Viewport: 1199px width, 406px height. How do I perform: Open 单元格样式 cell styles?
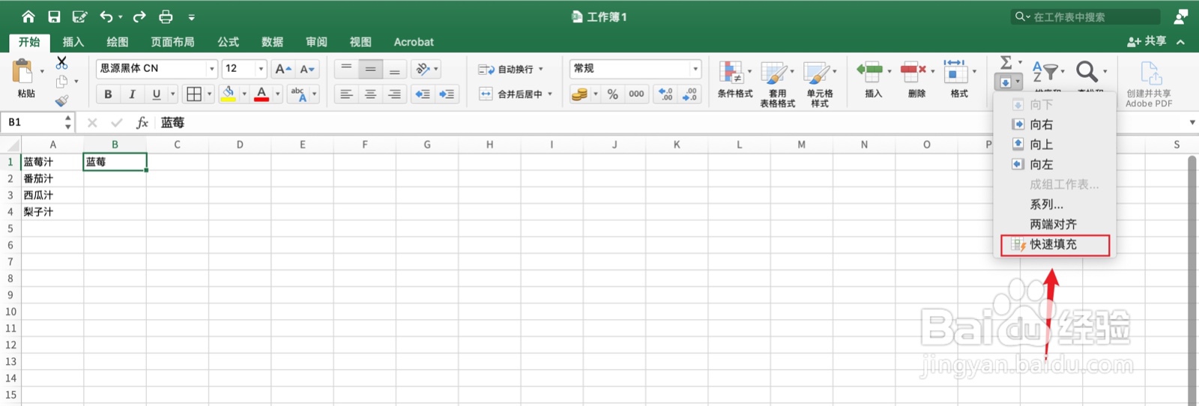click(820, 84)
